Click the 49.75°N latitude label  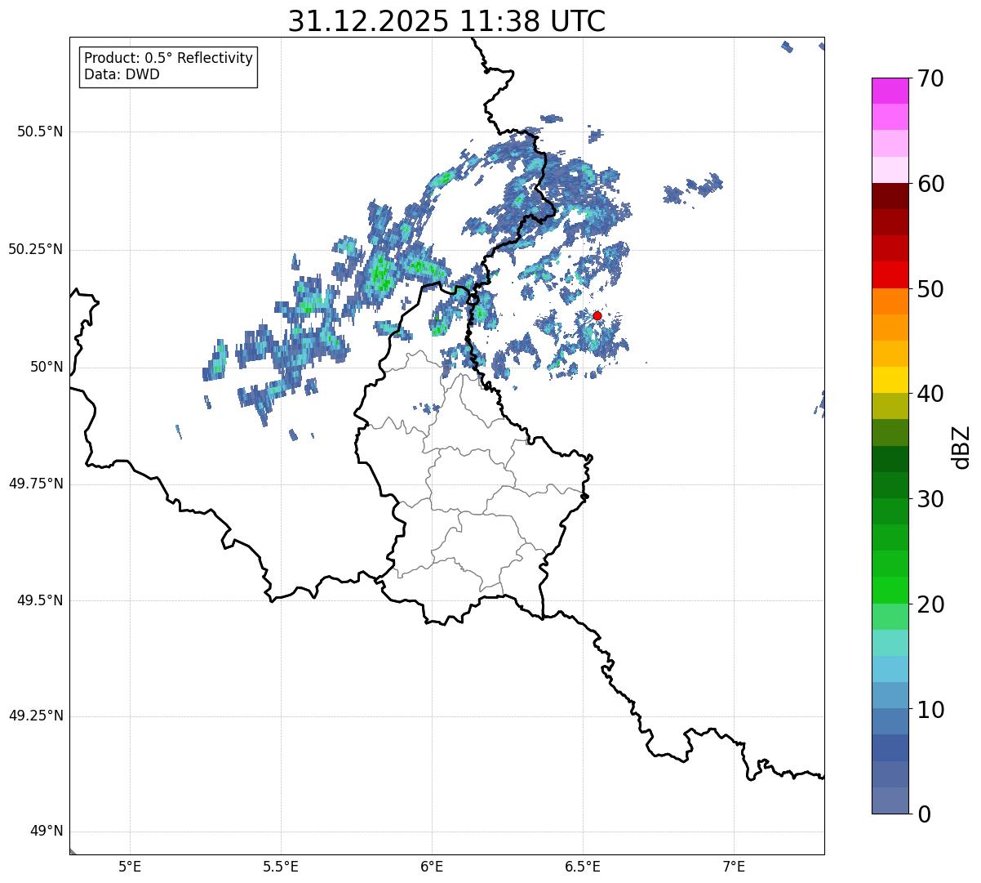click(36, 484)
